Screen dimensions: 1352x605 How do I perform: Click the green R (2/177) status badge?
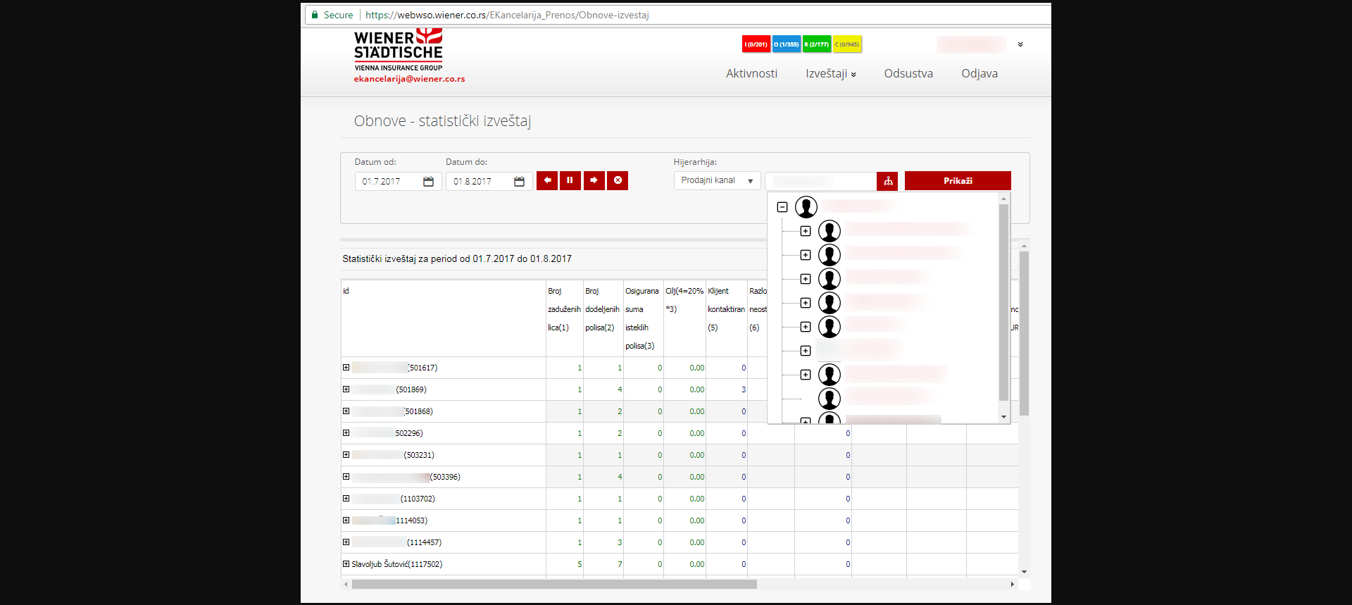(817, 44)
